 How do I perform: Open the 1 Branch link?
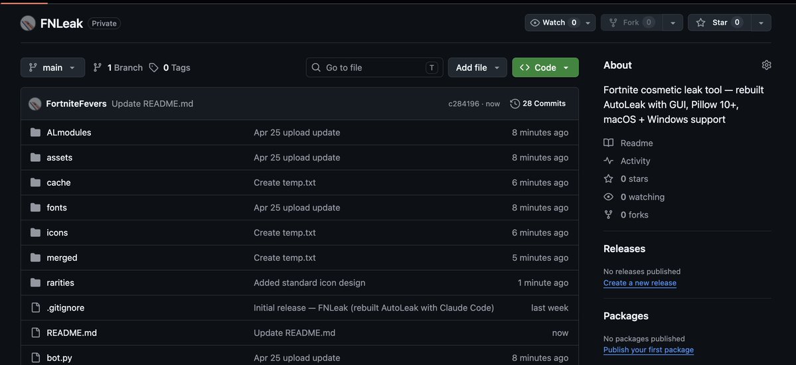coord(118,68)
